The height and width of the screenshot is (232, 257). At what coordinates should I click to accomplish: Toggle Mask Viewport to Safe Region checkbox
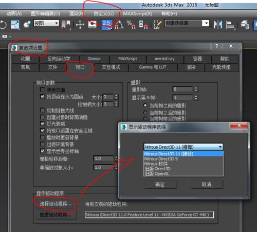[x=42, y=131]
